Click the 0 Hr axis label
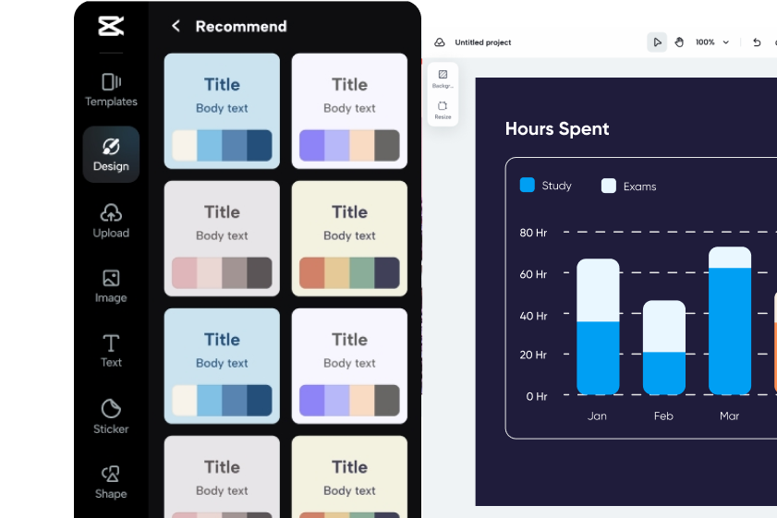Image resolution: width=777 pixels, height=518 pixels. [537, 397]
